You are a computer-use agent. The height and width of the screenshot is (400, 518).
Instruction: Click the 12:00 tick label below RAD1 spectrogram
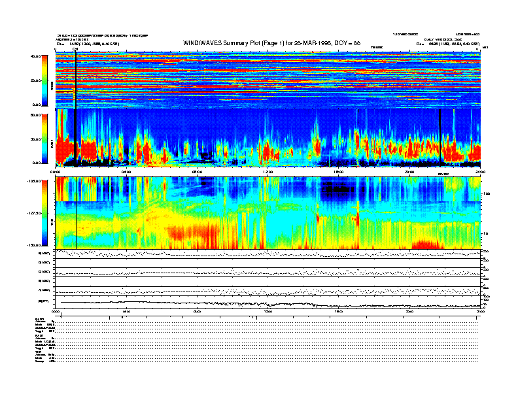point(268,172)
